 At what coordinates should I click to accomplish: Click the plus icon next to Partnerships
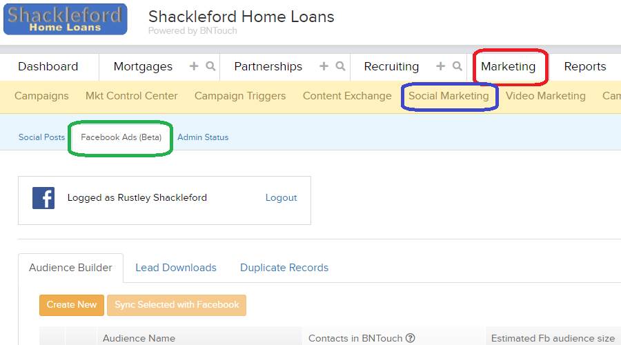pos(324,66)
